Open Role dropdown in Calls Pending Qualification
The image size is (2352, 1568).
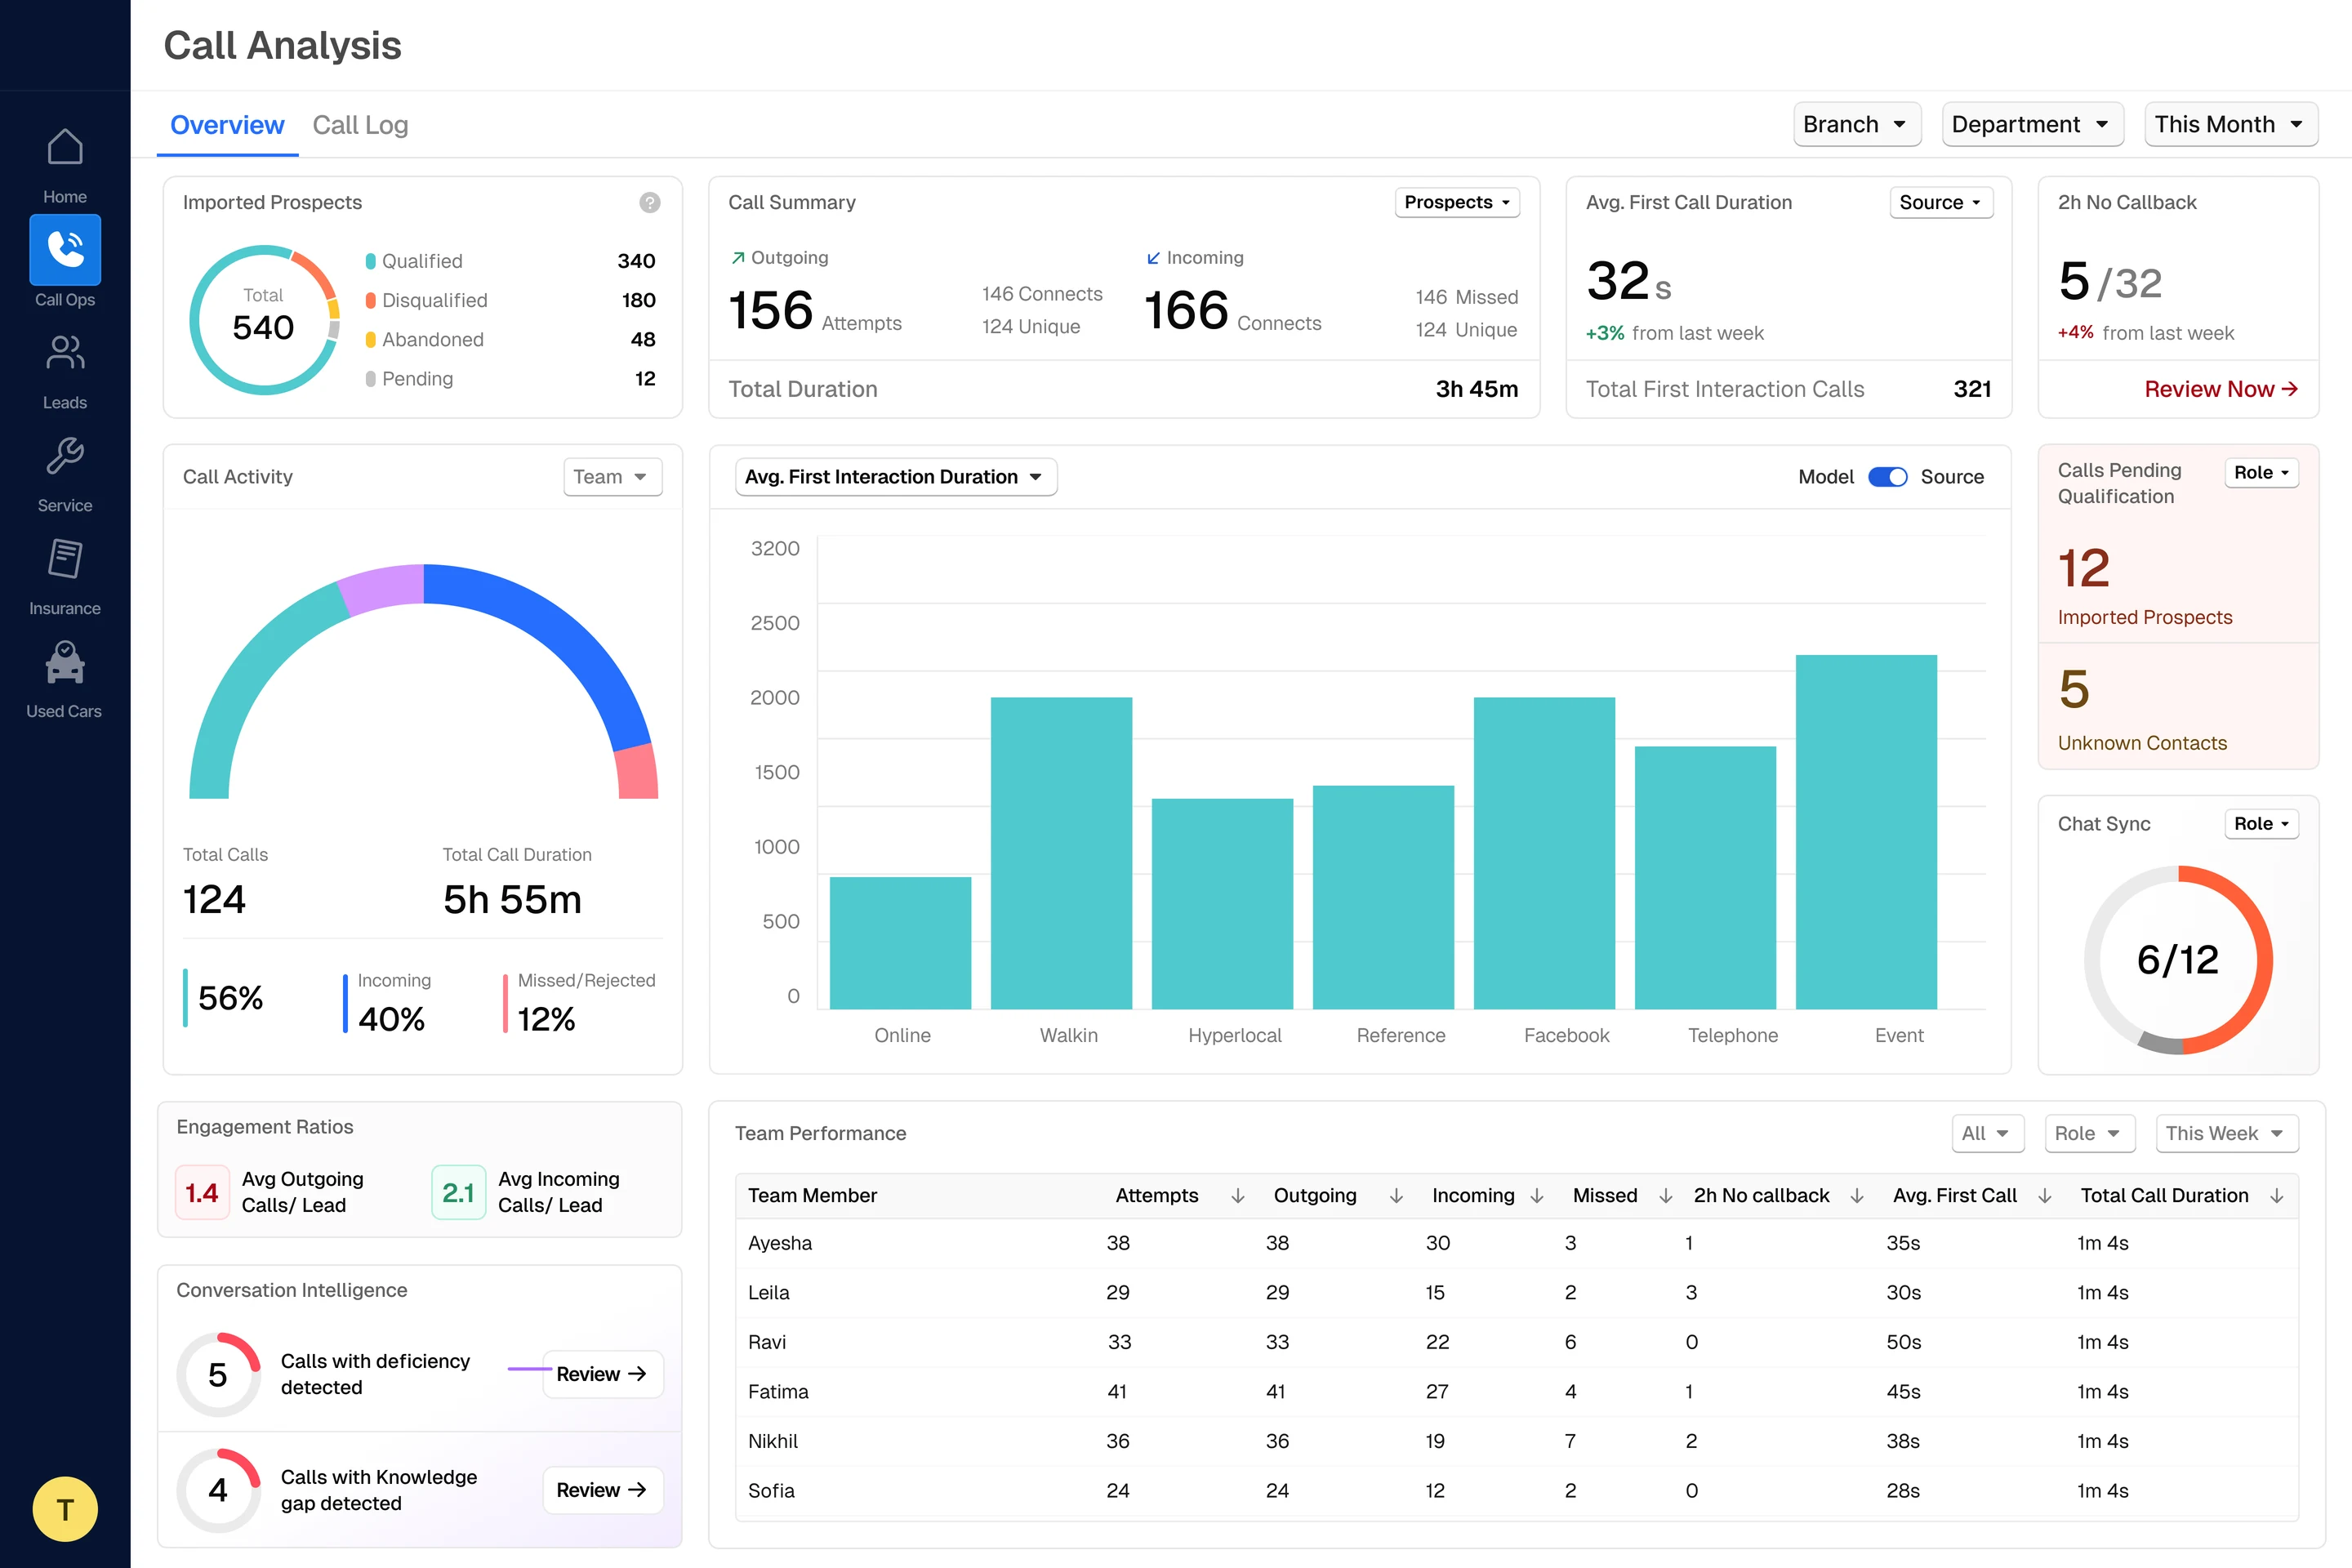pos(2261,473)
